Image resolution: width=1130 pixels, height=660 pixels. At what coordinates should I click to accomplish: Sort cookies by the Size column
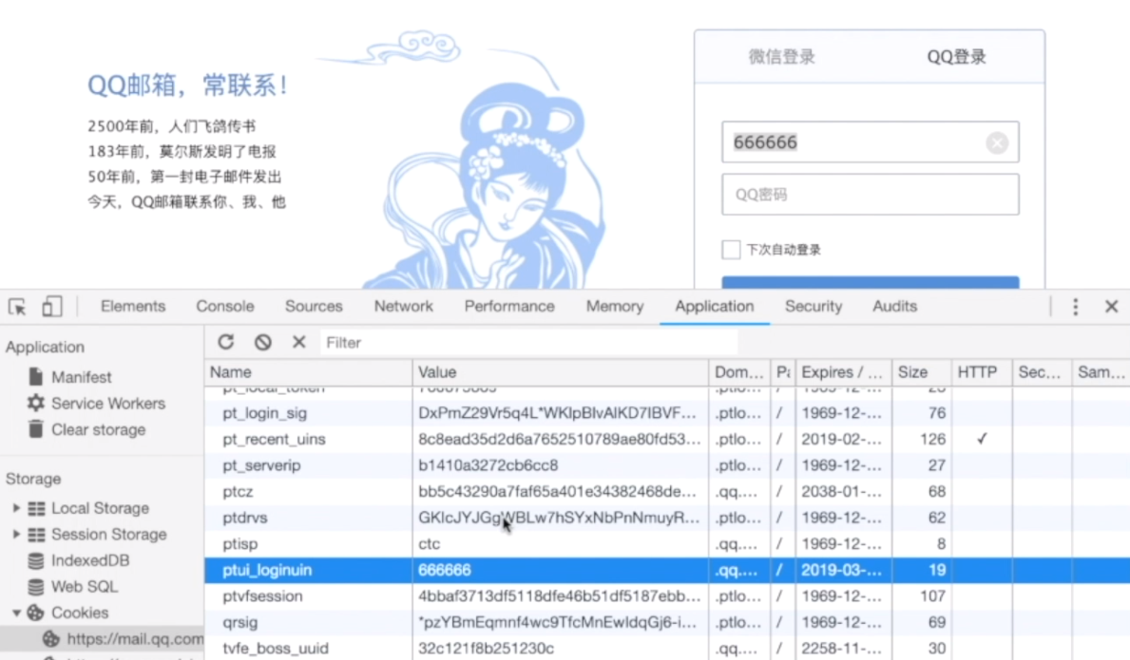pos(921,372)
